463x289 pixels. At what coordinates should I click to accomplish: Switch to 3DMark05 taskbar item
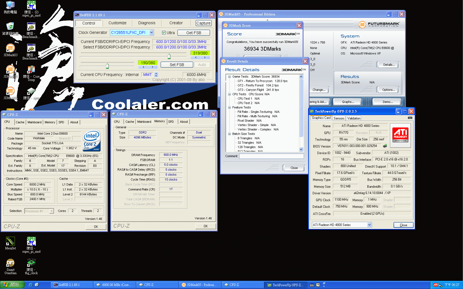point(200,285)
